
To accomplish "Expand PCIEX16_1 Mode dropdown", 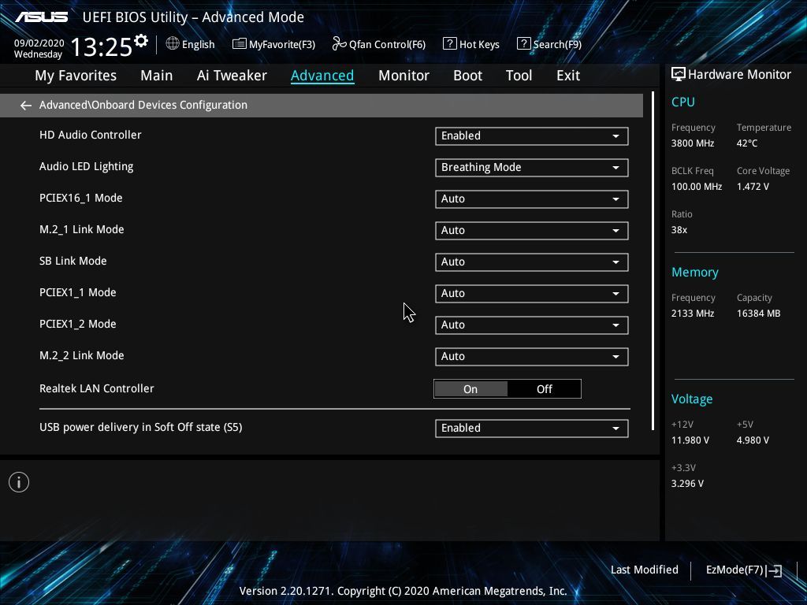I will coord(532,199).
